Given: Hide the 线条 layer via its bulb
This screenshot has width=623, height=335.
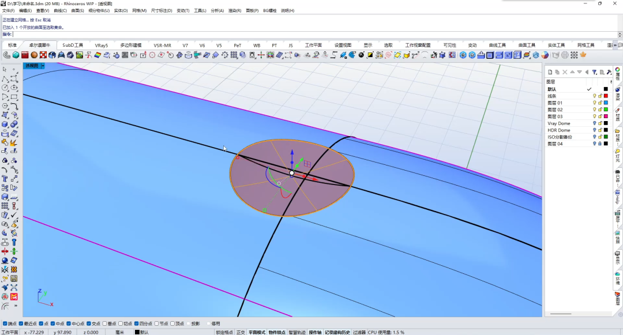Looking at the screenshot, I should click(595, 96).
